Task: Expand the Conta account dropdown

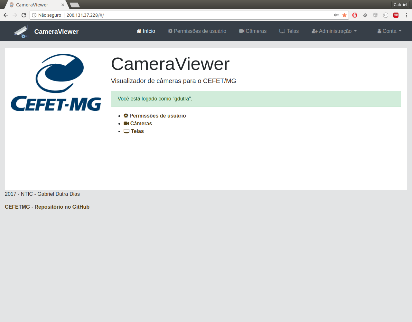Action: [389, 31]
